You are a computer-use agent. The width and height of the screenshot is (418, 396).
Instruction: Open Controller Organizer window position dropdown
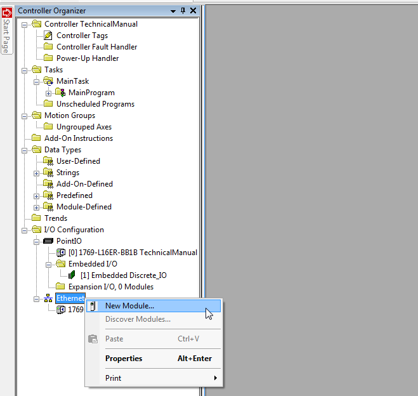(173, 11)
